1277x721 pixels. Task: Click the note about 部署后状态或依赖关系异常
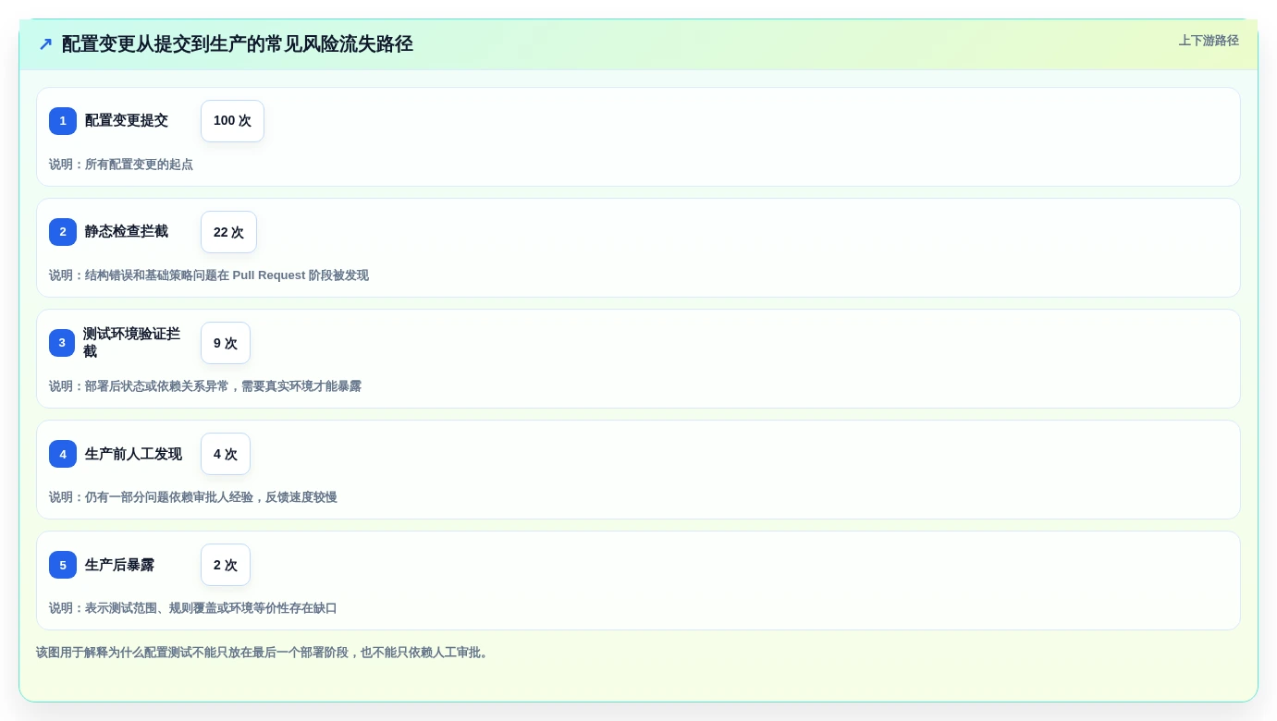tap(205, 386)
